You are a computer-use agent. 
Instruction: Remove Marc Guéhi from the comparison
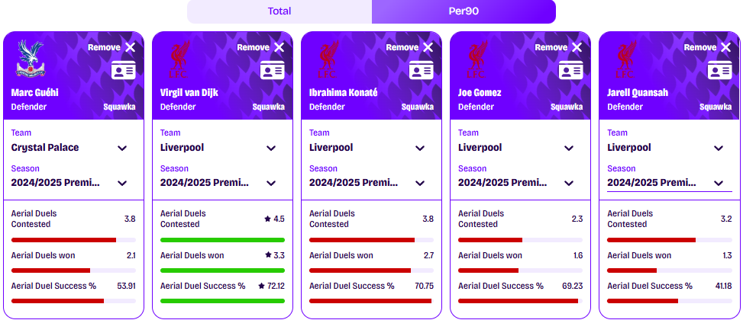pos(111,47)
